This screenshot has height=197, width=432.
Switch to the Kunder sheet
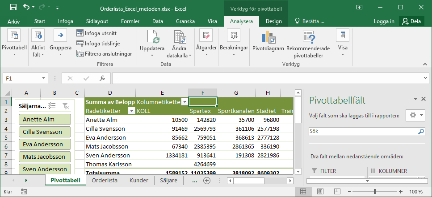click(x=139, y=180)
